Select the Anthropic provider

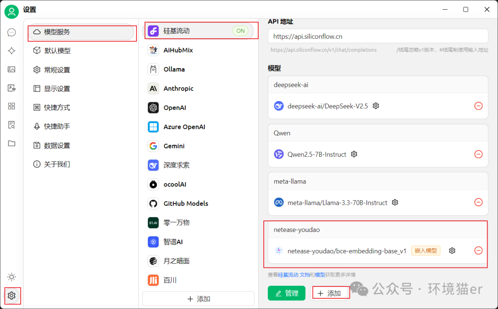(198, 89)
